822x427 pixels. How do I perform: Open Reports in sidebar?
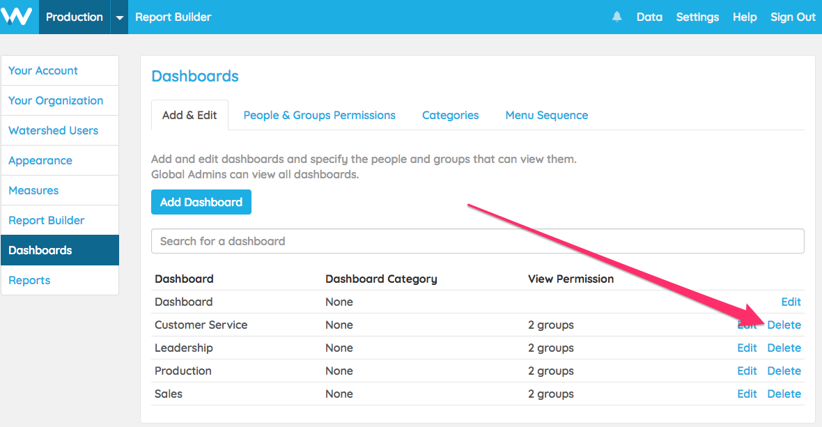60,280
